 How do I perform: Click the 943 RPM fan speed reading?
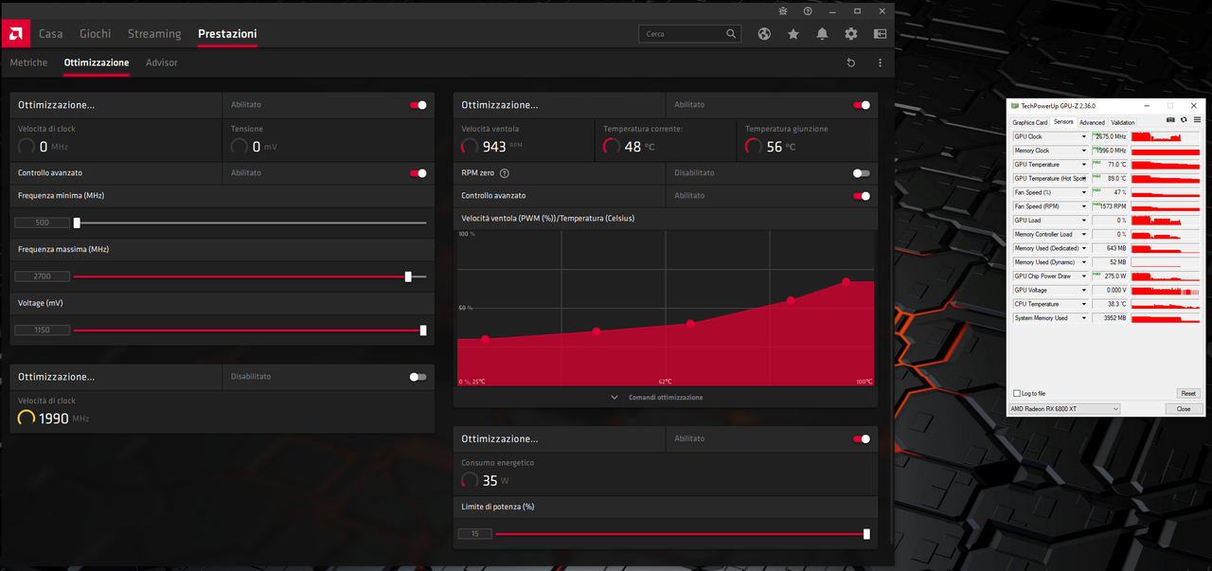pyautogui.click(x=494, y=147)
